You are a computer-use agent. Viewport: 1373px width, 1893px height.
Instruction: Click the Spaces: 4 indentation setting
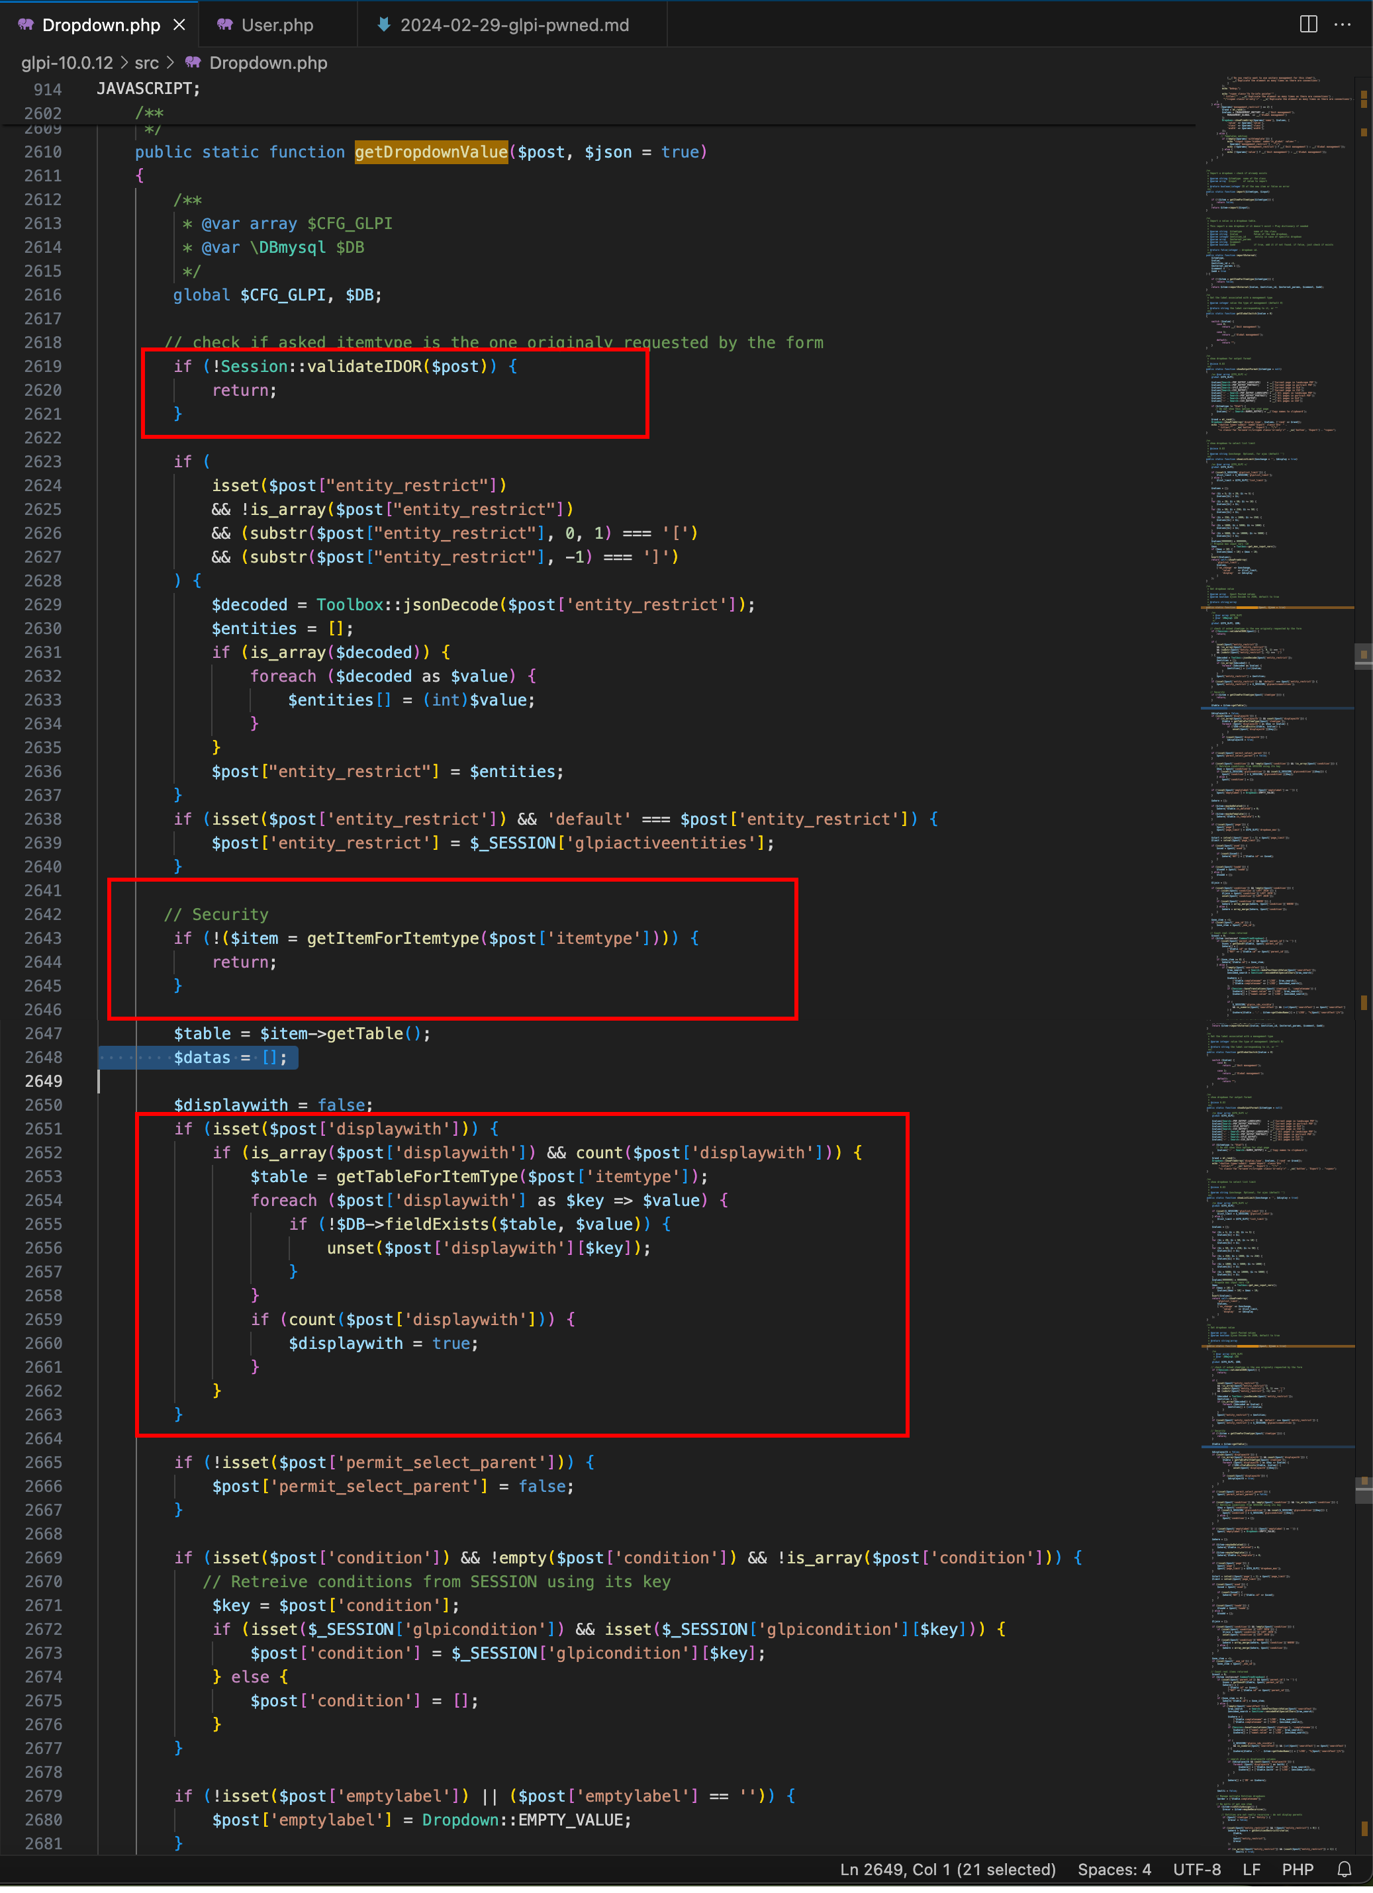1114,1869
